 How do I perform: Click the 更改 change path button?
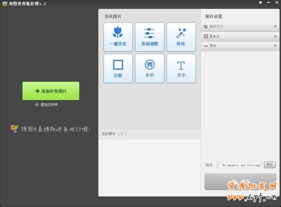coord(270,164)
